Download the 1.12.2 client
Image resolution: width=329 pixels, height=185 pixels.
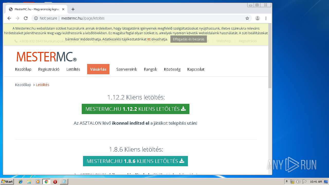coord(135,109)
